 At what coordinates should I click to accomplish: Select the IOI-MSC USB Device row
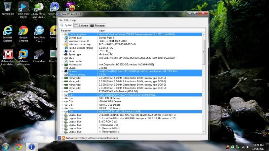click(x=131, y=105)
